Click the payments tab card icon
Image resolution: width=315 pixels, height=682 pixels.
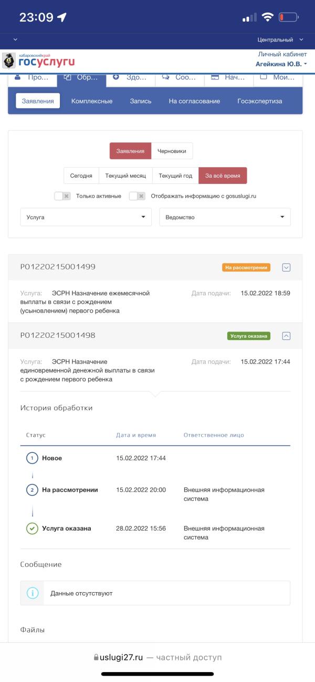tap(215, 77)
